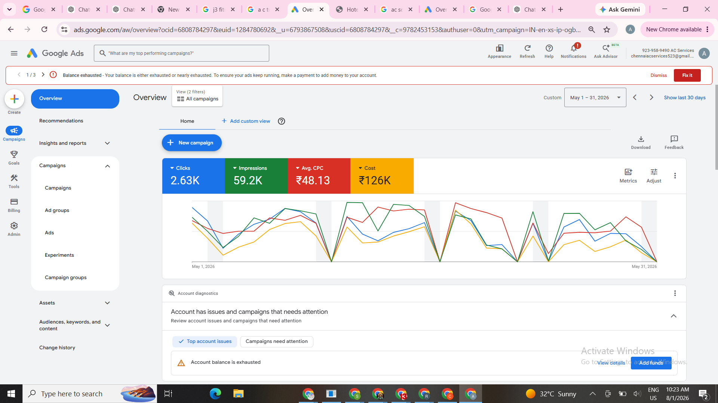This screenshot has width=718, height=403.
Task: Open Billing in the left rail
Action: [x=14, y=205]
